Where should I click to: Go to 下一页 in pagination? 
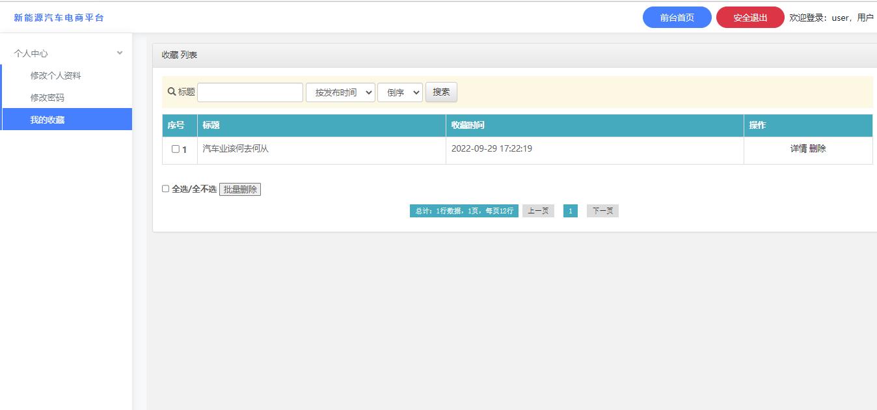click(602, 211)
